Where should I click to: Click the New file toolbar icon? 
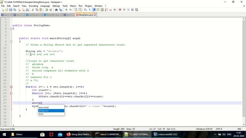pyautogui.click(x=3, y=10)
